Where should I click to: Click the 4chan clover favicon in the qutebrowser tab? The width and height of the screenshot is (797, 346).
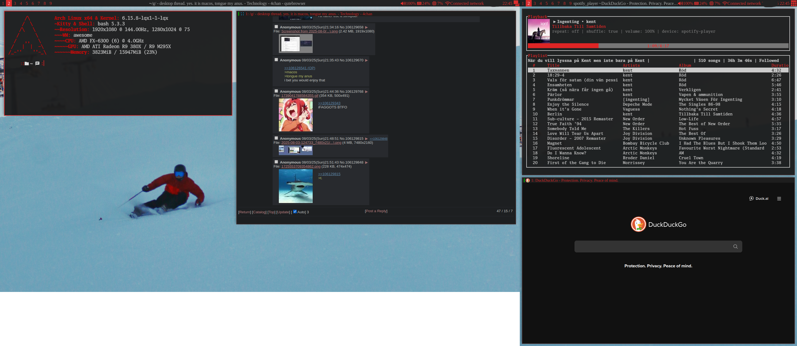coord(242,14)
